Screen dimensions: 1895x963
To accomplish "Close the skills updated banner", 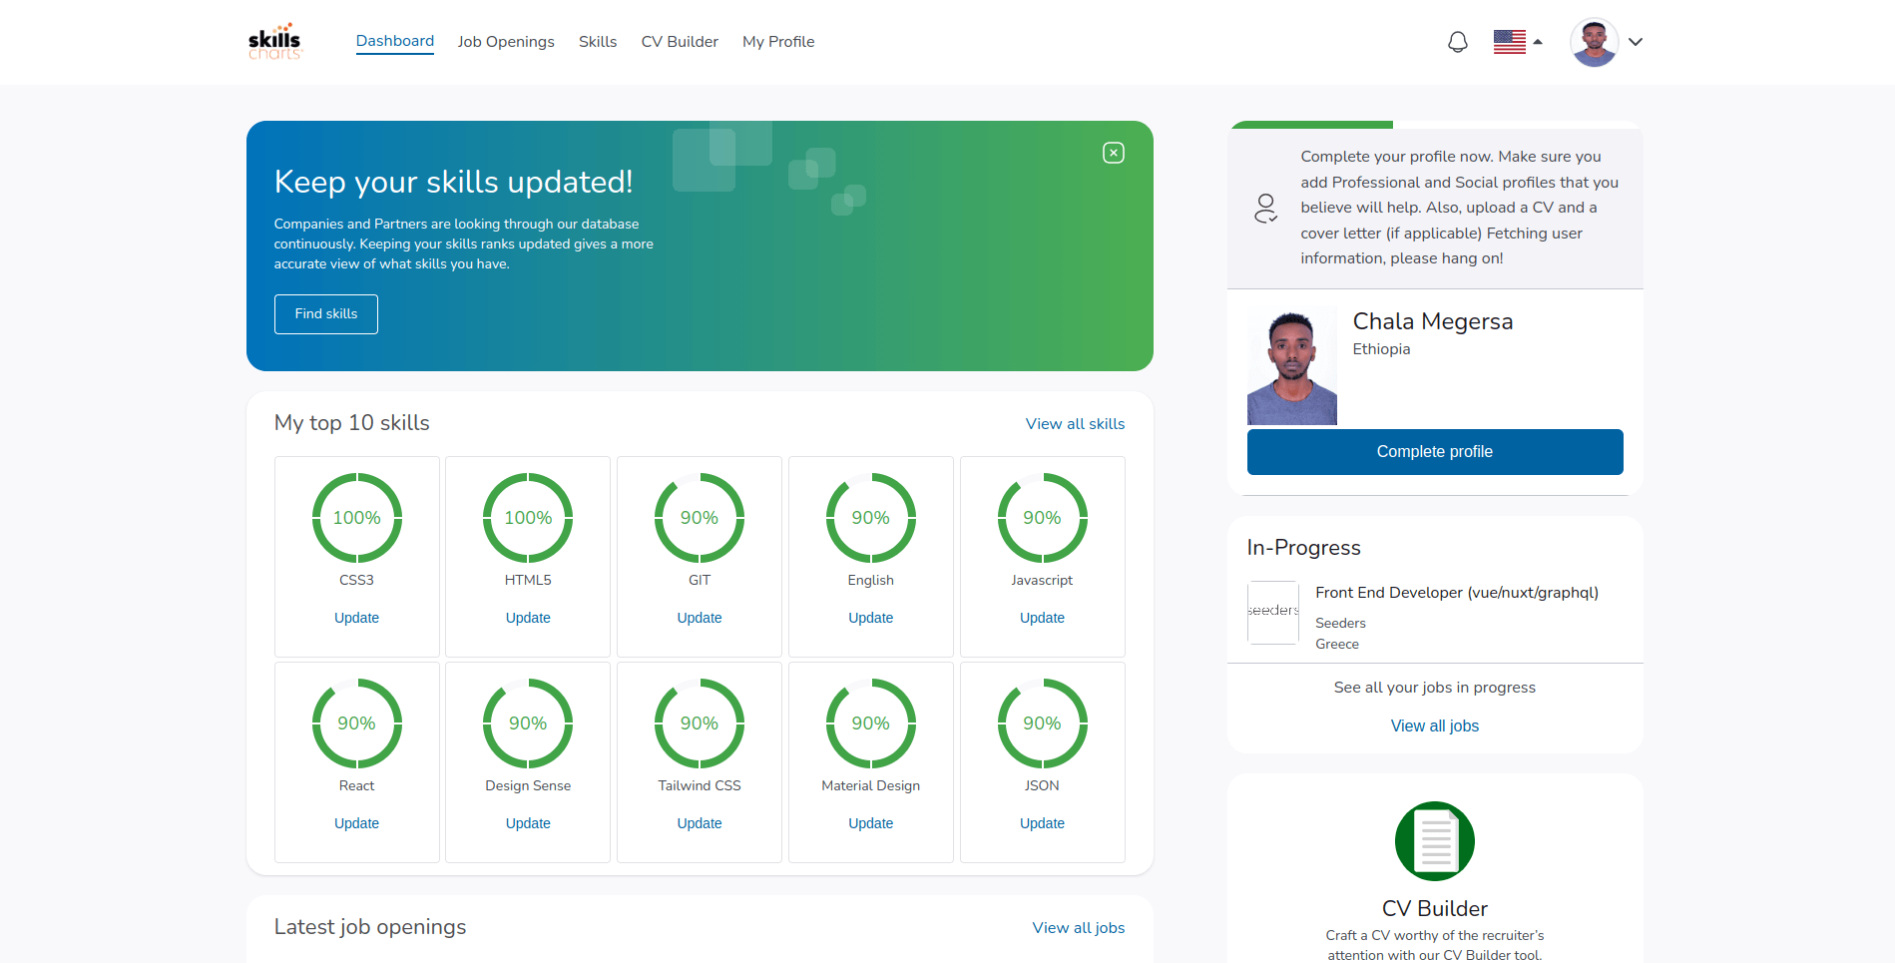I will pos(1114,153).
